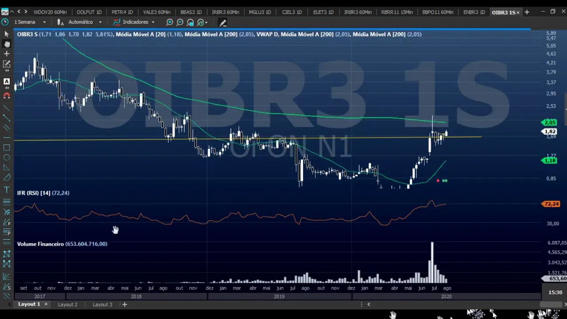Switch to the MGLU3 1D tab

pos(260,12)
